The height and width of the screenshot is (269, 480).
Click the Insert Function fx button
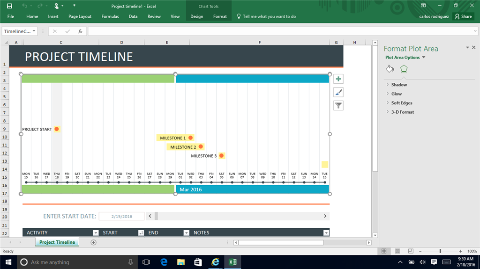tap(80, 31)
